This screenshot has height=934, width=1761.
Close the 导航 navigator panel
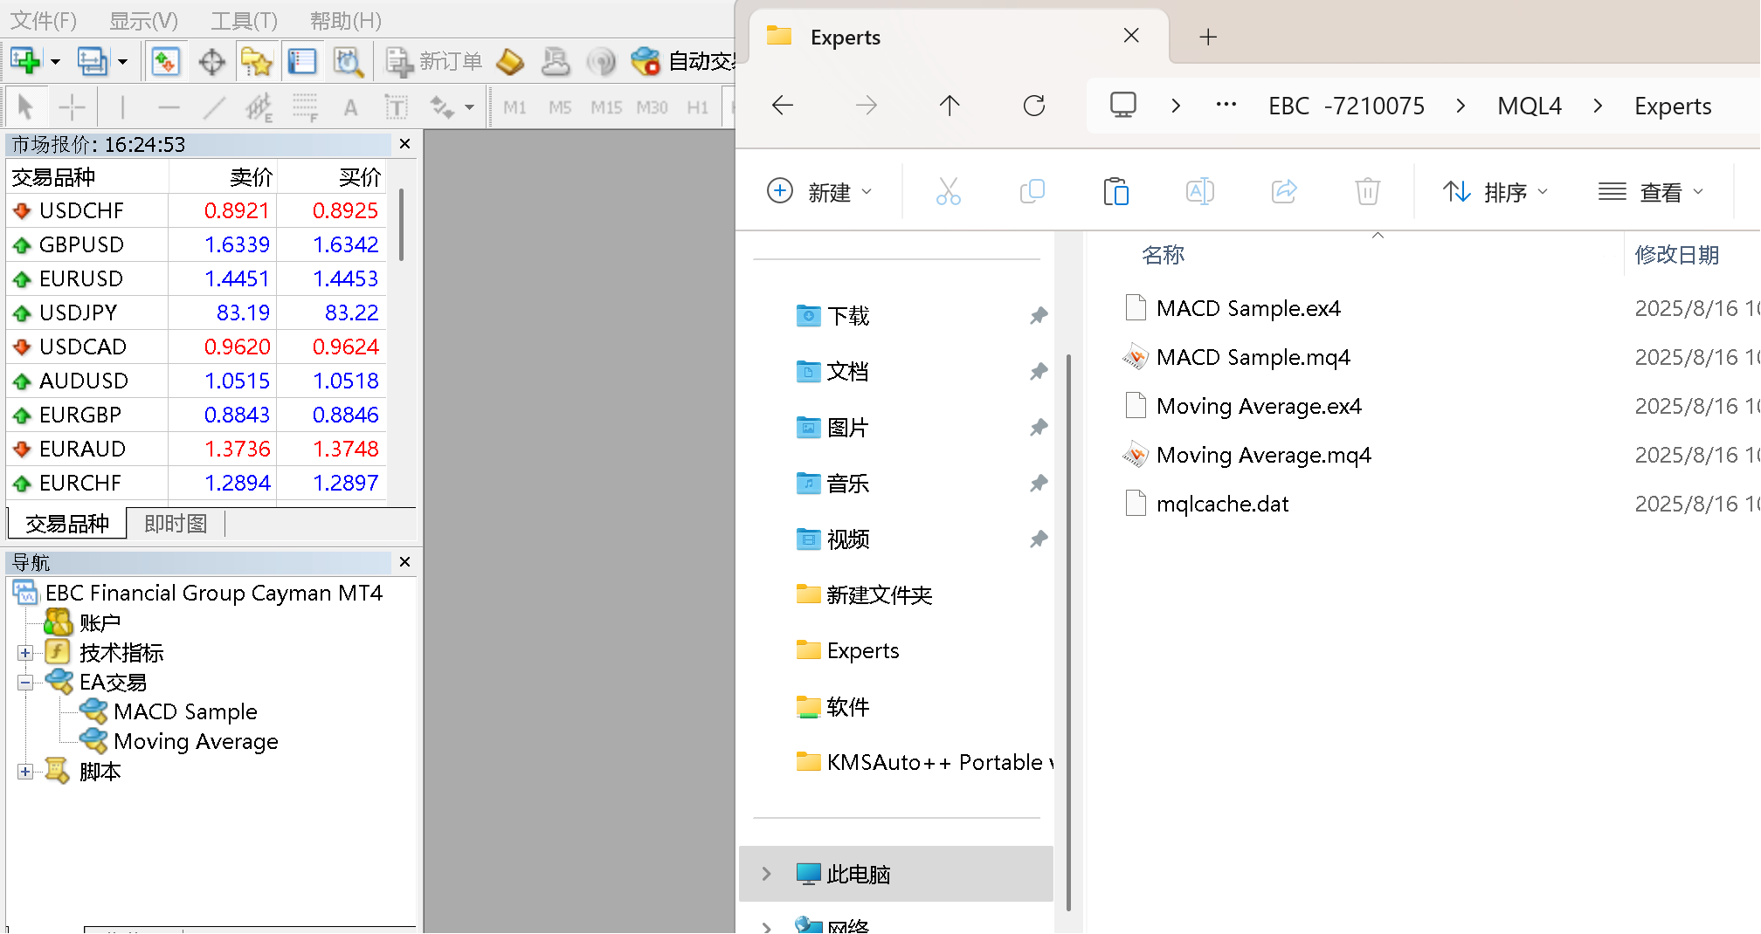tap(404, 561)
